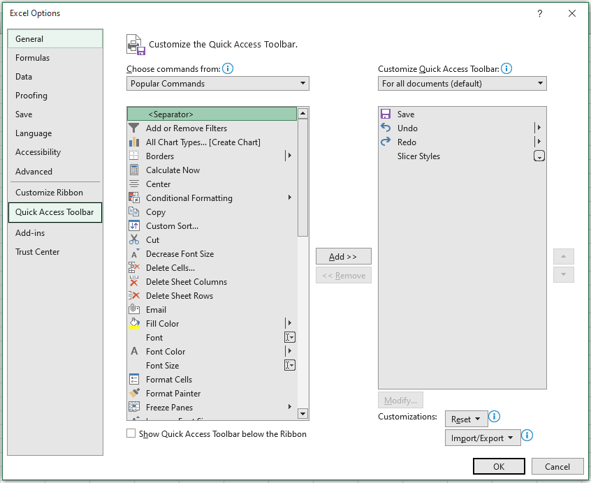The width and height of the screenshot is (591, 483).
Task: Click the Add >> button
Action: (344, 256)
